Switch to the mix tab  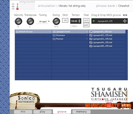tap(23, 112)
